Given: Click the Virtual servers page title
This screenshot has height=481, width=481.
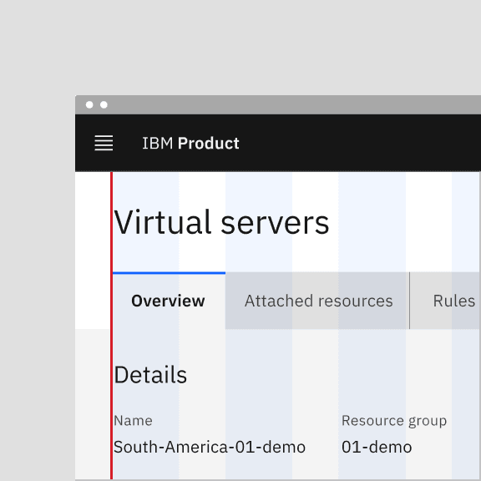Looking at the screenshot, I should [221, 222].
